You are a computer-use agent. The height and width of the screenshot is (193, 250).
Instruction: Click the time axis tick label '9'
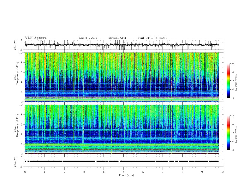202,172
